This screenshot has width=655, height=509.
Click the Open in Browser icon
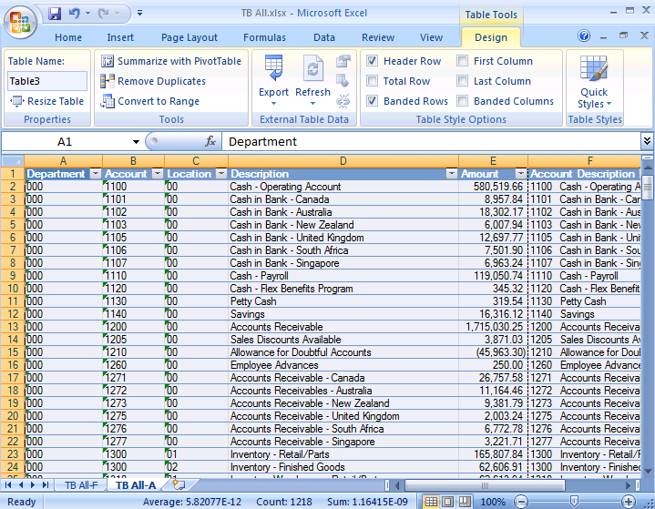(343, 81)
